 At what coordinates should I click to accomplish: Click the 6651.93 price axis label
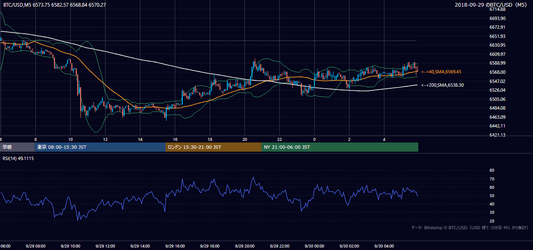[x=498, y=36]
